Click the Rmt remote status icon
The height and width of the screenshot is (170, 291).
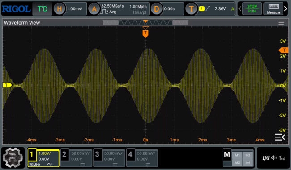pyautogui.click(x=282, y=158)
